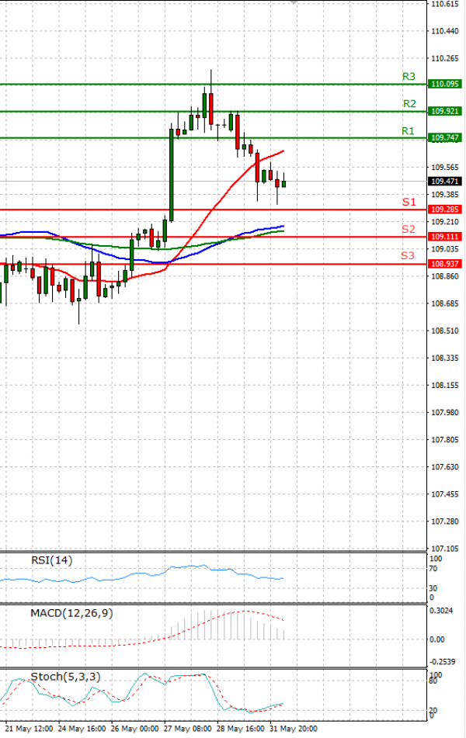The image size is (466, 738).
Task: Click the 108.510 price axis value
Action: point(445,331)
